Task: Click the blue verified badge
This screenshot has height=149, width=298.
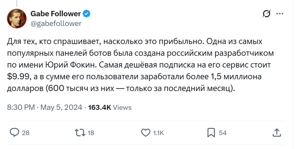Action: [86, 13]
